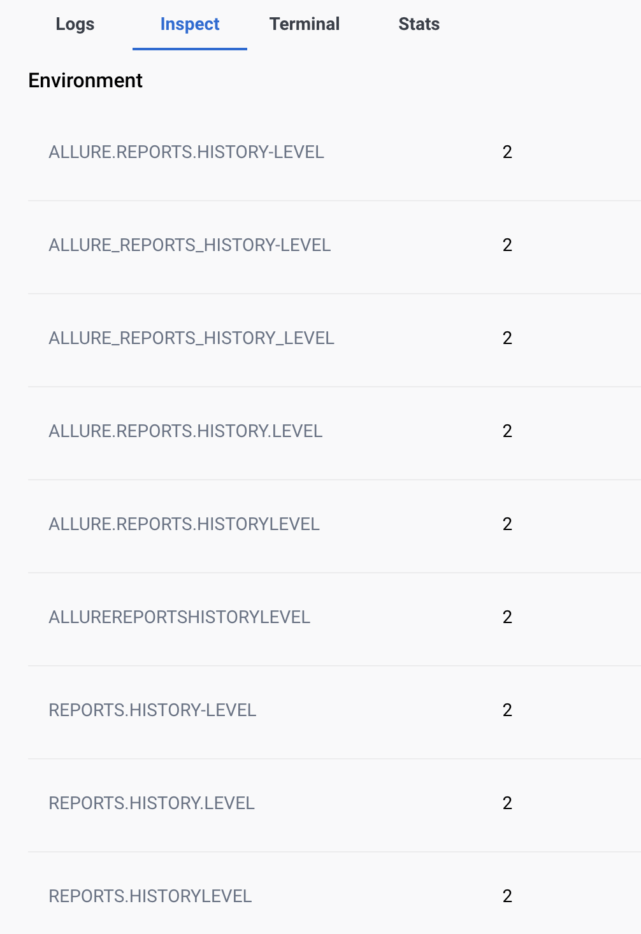Click the value of ALLURE_REPORTS_HISTORY_LEVEL
641x934 pixels.
tap(507, 338)
